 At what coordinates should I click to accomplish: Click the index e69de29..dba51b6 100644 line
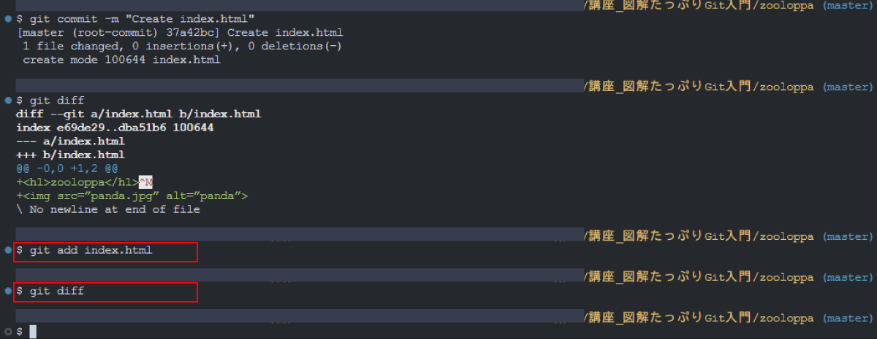(115, 127)
